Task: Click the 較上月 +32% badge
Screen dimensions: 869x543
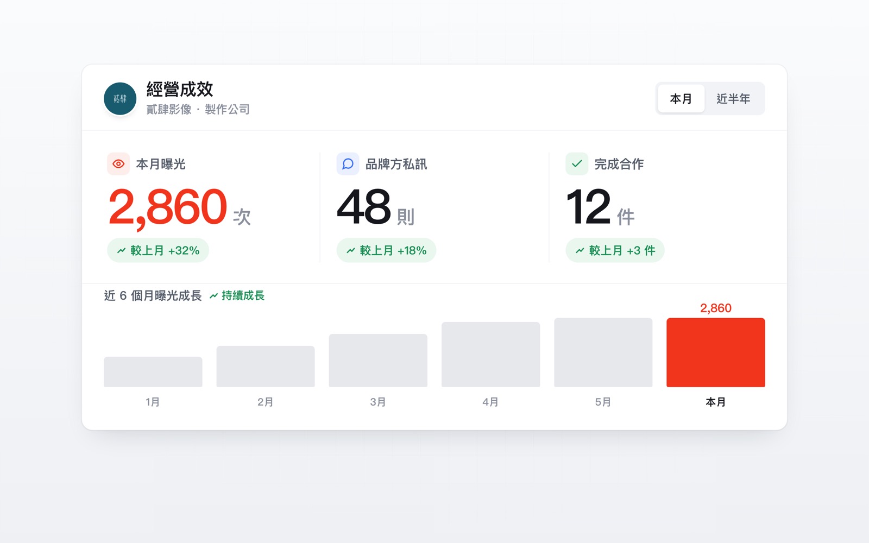Action: pyautogui.click(x=158, y=250)
